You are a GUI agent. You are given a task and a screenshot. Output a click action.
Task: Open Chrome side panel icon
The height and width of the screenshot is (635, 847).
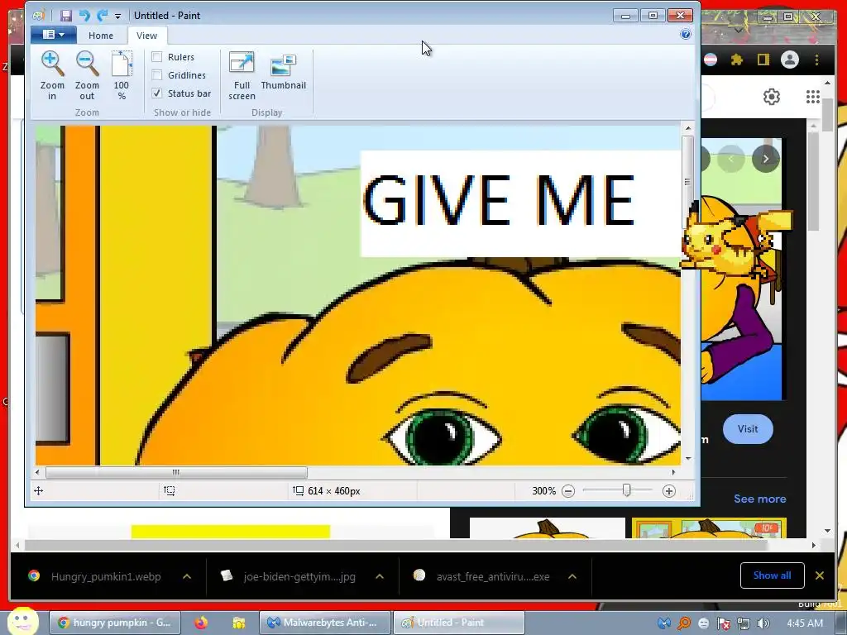point(763,60)
